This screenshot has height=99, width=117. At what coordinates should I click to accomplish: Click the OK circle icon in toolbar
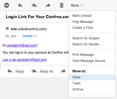click(x=7, y=5)
